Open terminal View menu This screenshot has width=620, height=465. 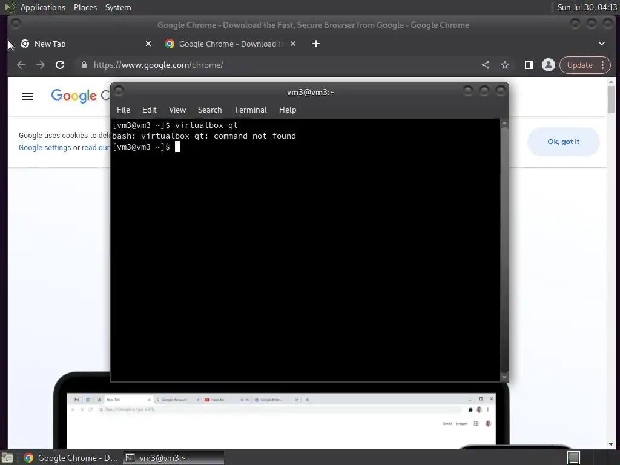click(x=177, y=110)
